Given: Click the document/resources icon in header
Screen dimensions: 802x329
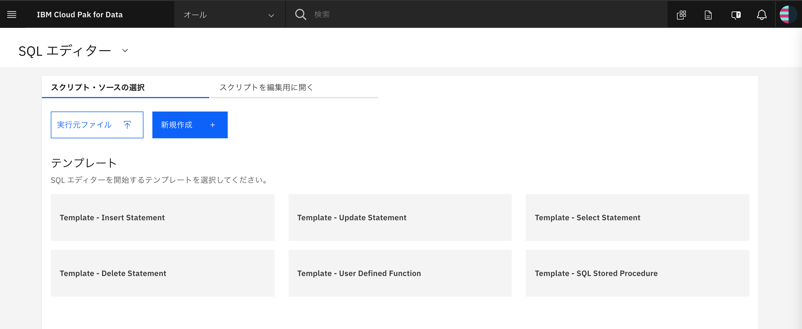Looking at the screenshot, I should coord(708,14).
